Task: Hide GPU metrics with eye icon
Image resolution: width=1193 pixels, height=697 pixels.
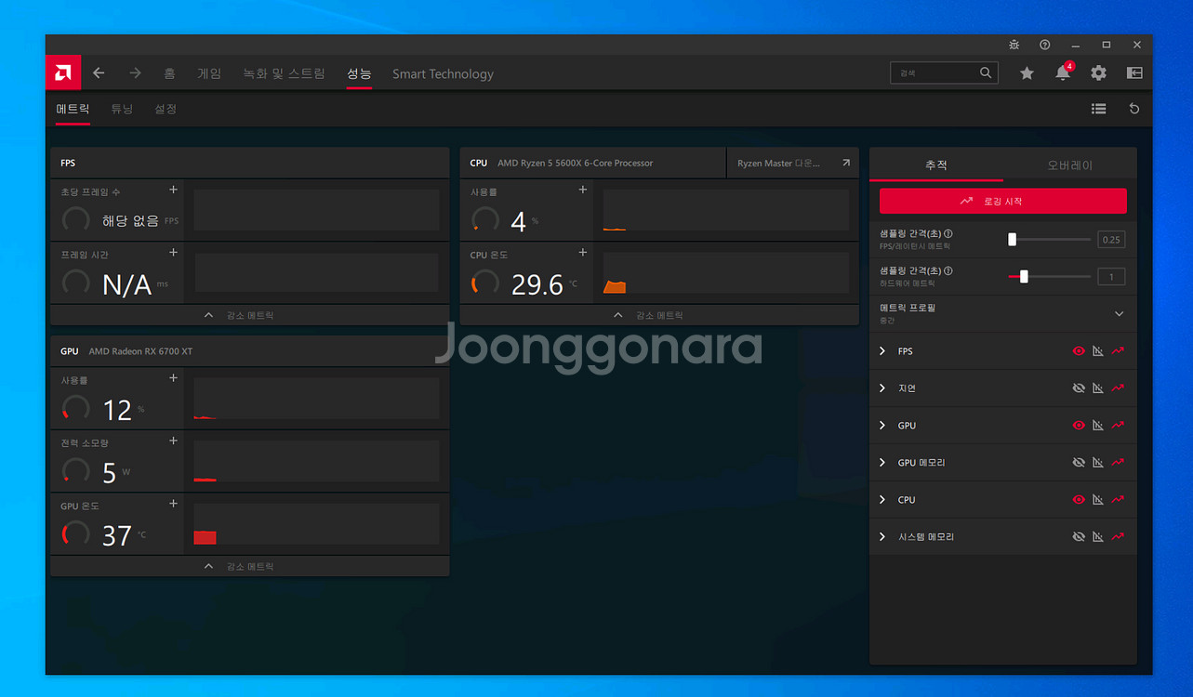Action: coord(1079,426)
